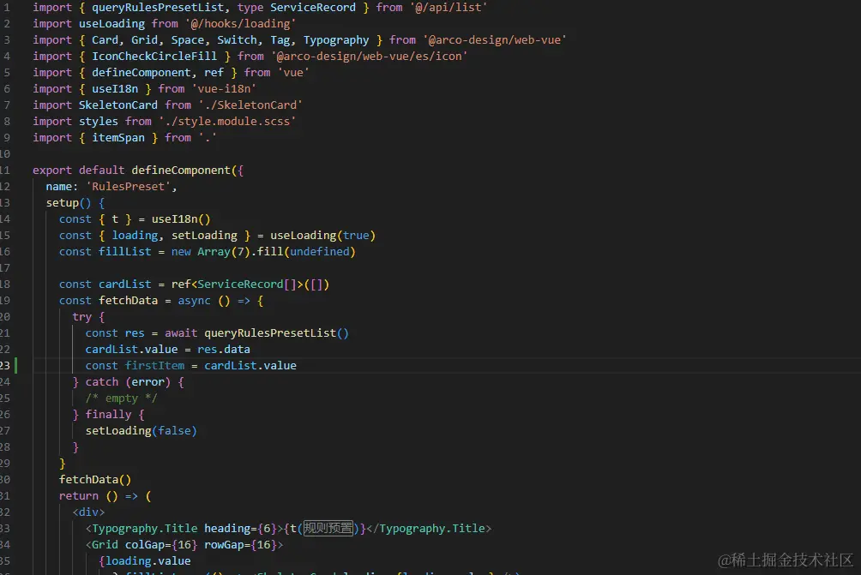Click the setup method name
This screenshot has height=575, width=861.
pyautogui.click(x=62, y=203)
